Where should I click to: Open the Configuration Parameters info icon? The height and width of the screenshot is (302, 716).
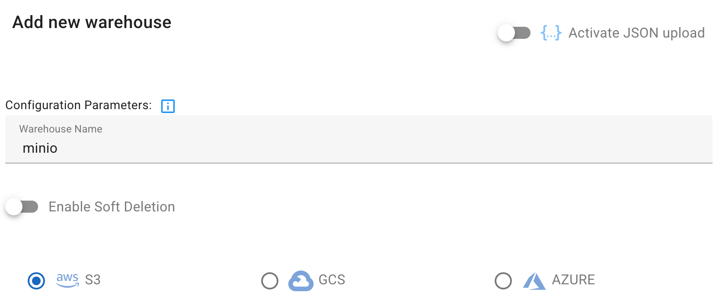[x=168, y=106]
